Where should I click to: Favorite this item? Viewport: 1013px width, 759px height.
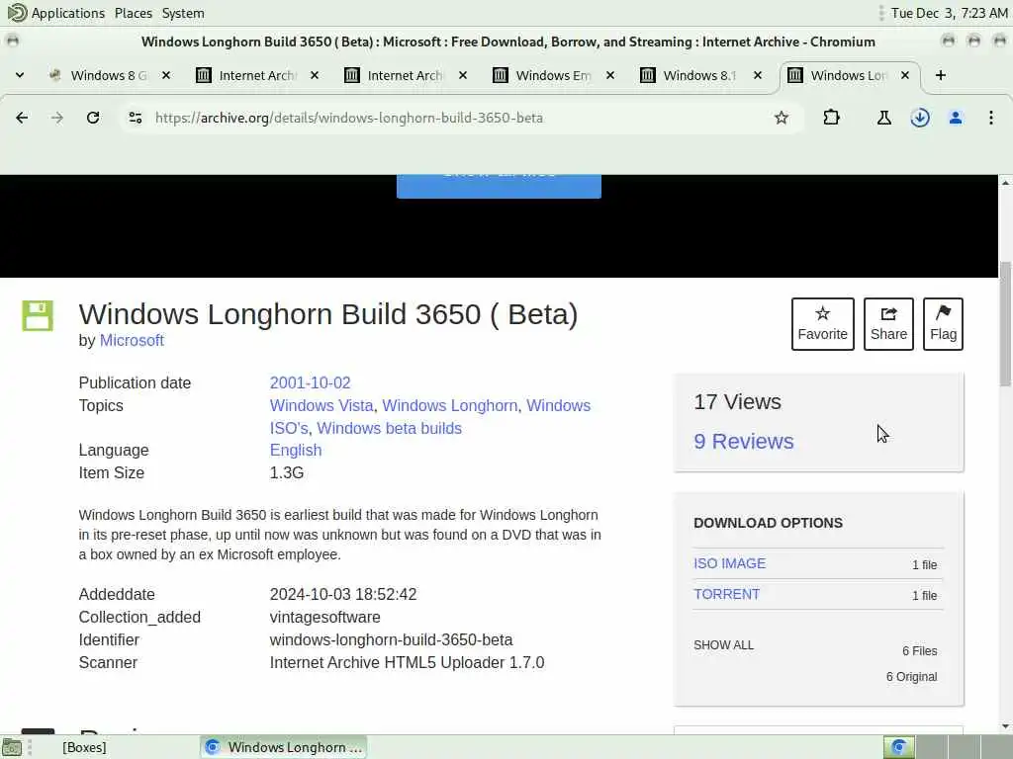[x=822, y=324]
